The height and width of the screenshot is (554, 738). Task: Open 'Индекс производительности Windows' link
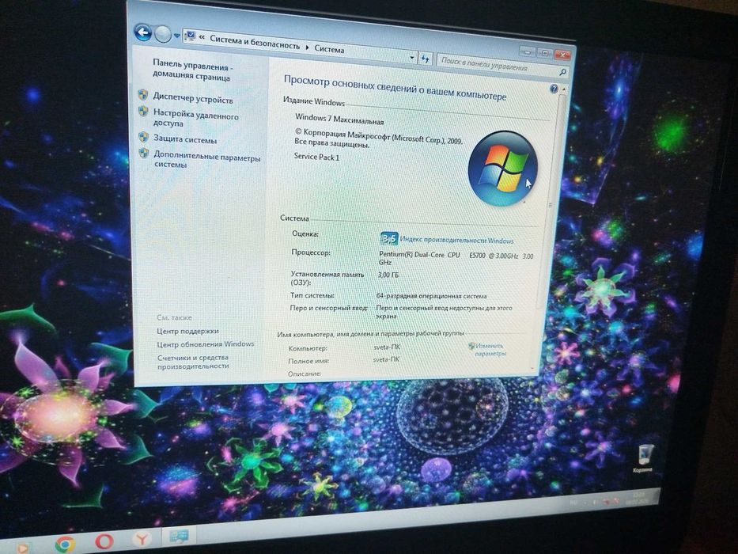click(456, 241)
